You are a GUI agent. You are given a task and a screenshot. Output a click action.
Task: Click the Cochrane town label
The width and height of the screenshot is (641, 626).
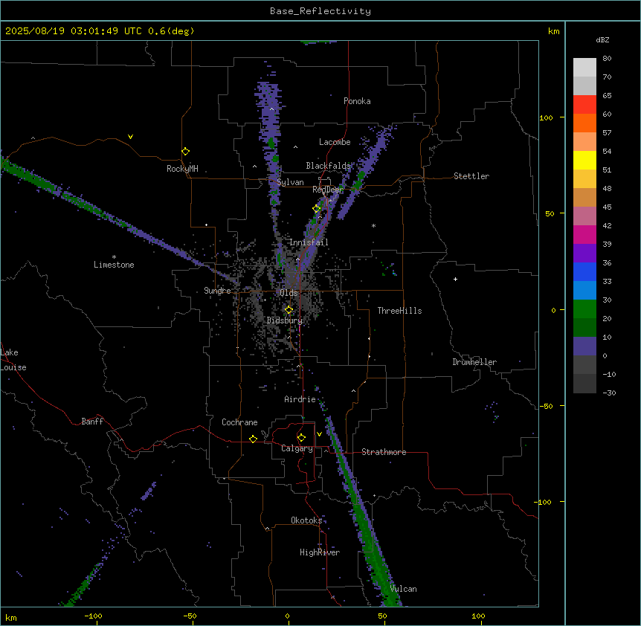click(x=239, y=422)
